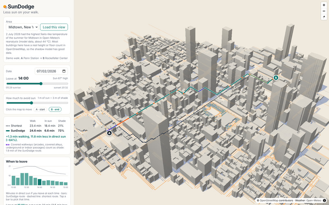Screen dimensions: 329x205
Task: Adjust the How much to avoid sun slider
Action: point(37,103)
